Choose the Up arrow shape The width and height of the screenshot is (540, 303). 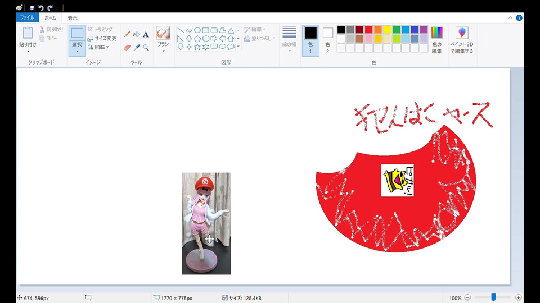coord(231,39)
